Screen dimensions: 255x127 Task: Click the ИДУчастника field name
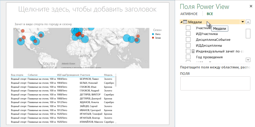tap(207, 34)
